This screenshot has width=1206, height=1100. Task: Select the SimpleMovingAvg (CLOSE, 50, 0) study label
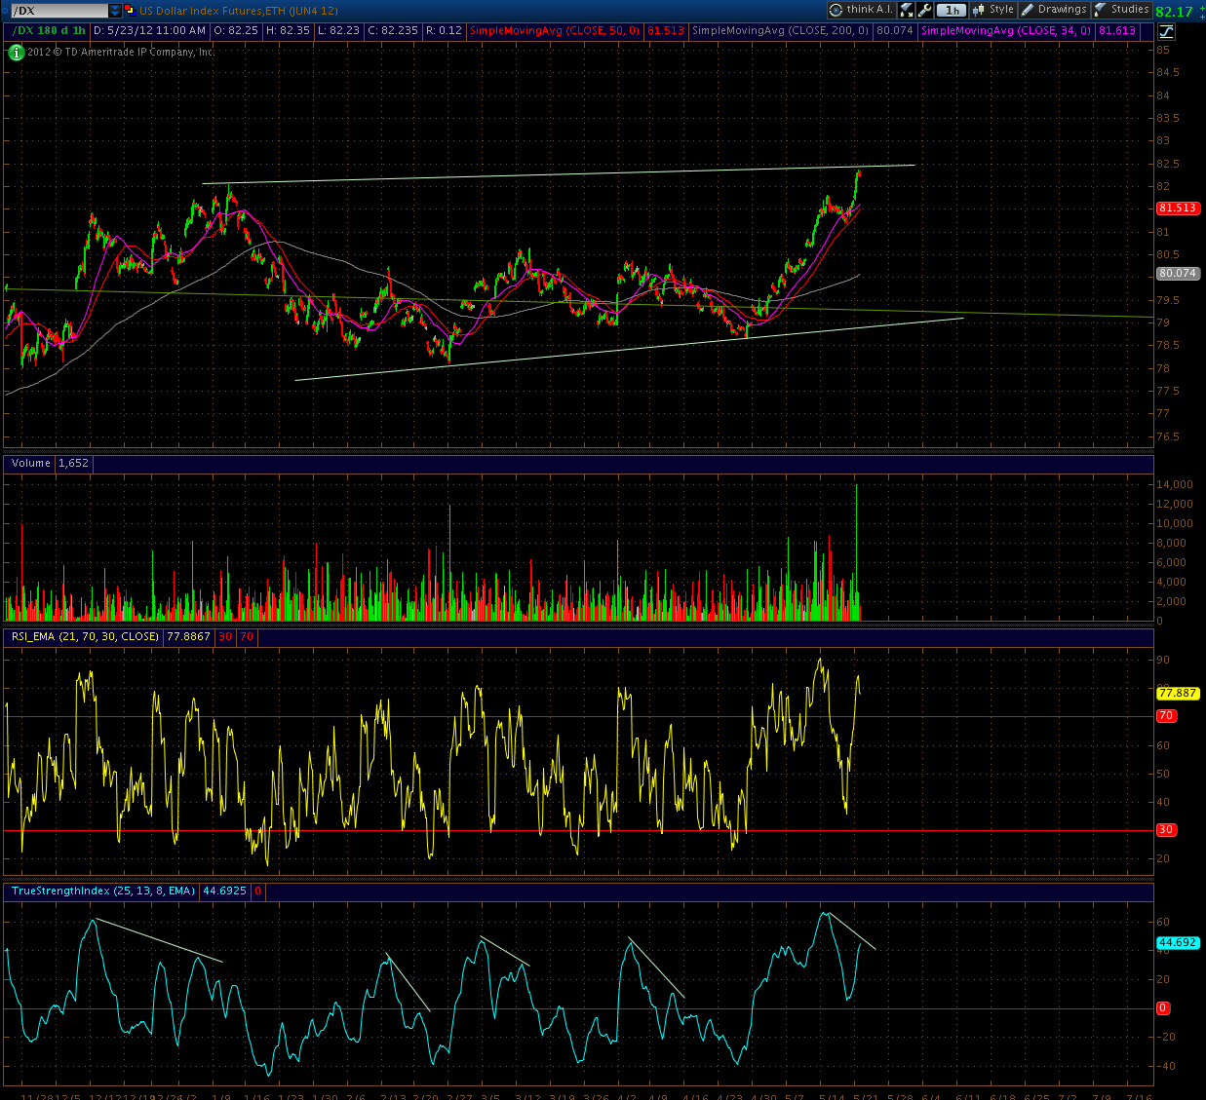555,30
